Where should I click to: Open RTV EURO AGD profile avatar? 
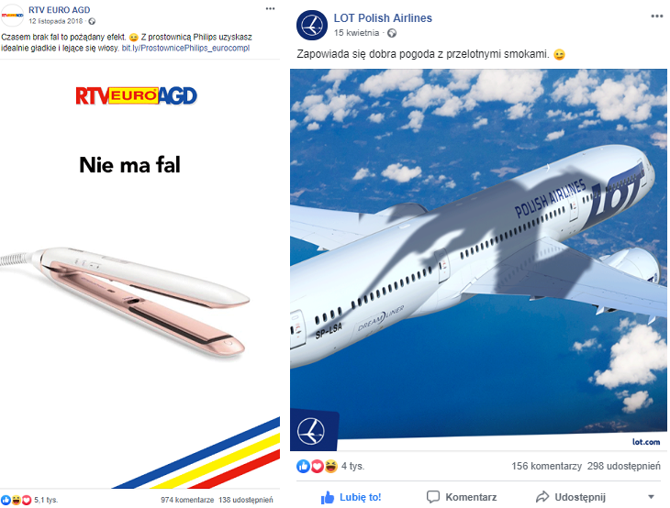(x=12, y=15)
